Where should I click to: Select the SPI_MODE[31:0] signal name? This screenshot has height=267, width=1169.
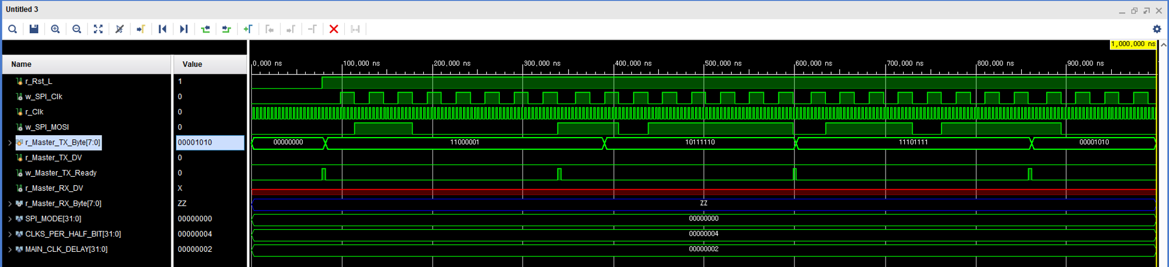tap(53, 219)
